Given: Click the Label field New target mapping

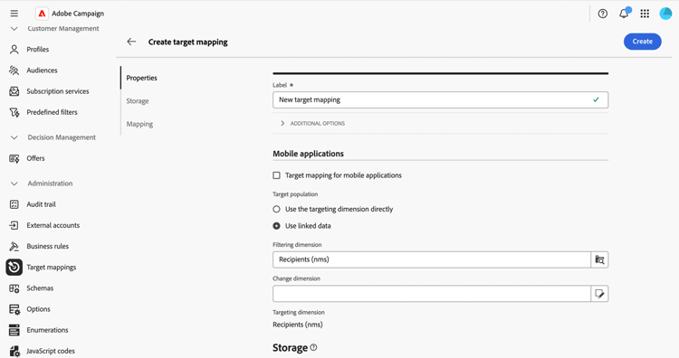Looking at the screenshot, I should [440, 99].
